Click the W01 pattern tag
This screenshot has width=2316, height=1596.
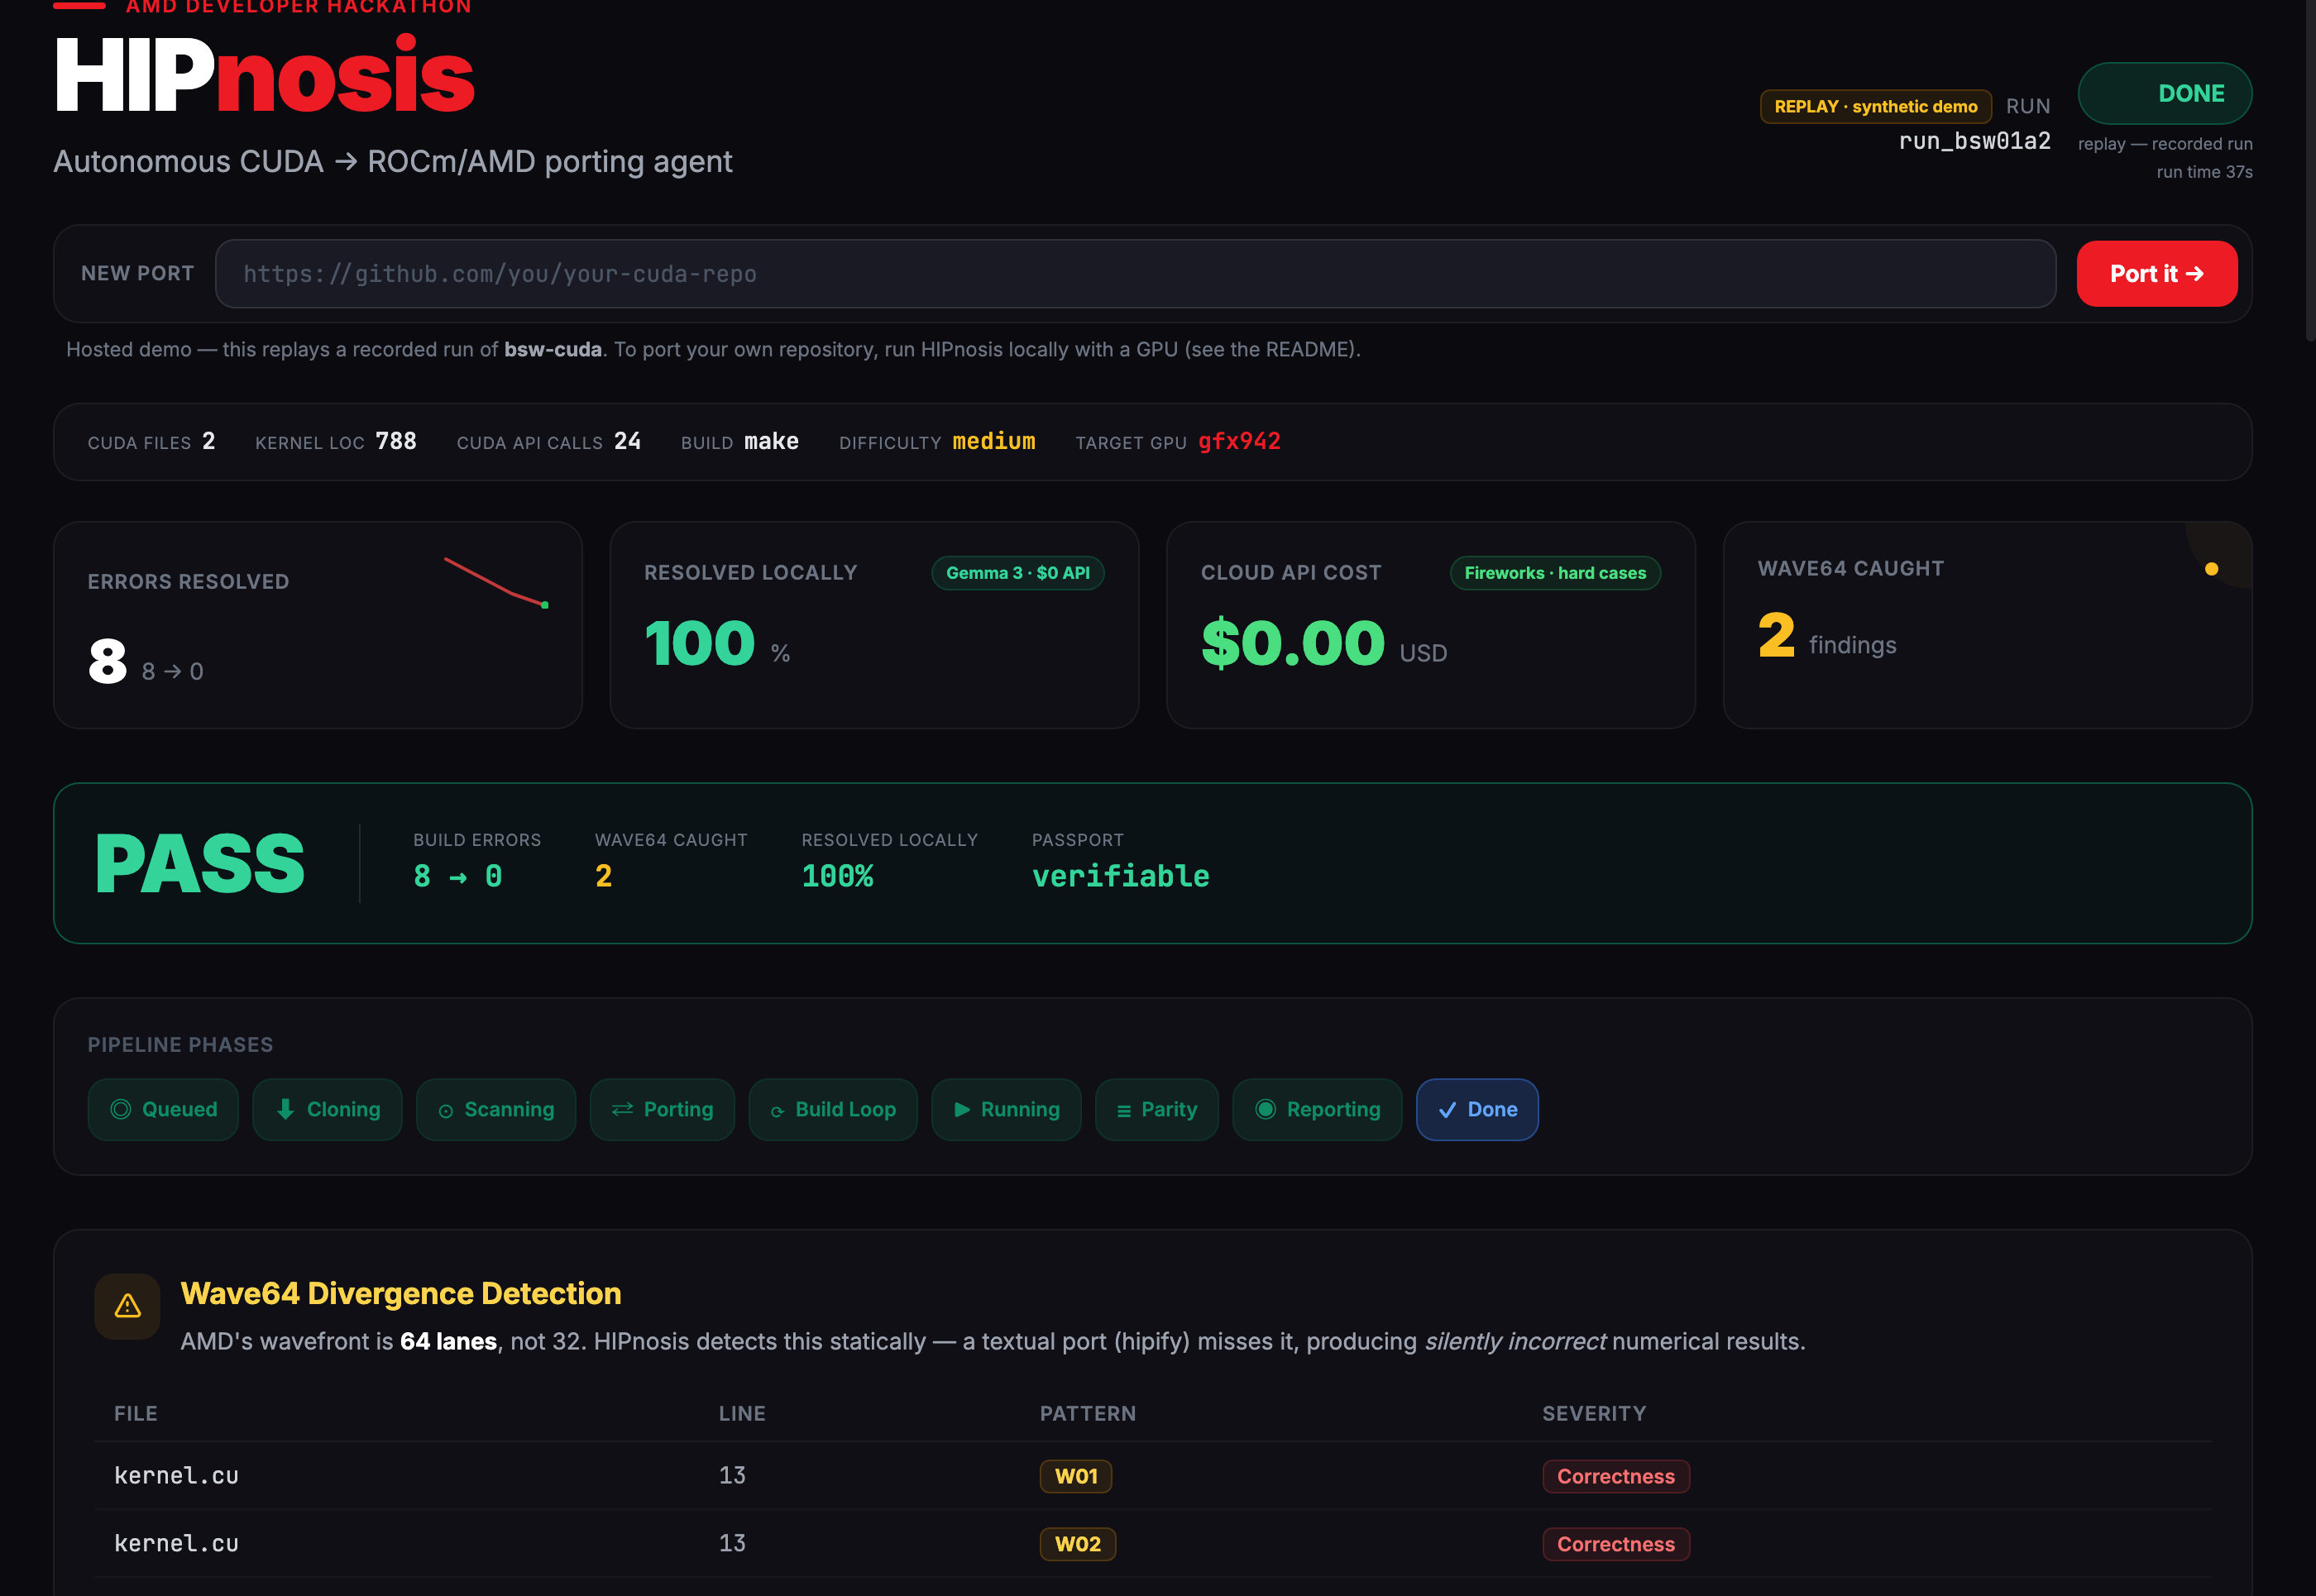point(1075,1476)
